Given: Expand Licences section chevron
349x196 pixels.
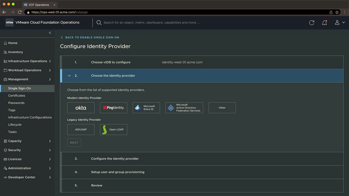Looking at the screenshot, I should (x=50, y=159).
